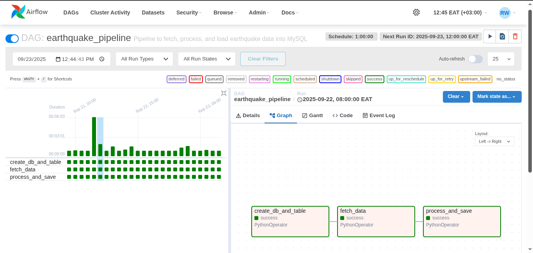This screenshot has height=253, width=533.
Task: Click the Clear Filters button
Action: pos(263,59)
